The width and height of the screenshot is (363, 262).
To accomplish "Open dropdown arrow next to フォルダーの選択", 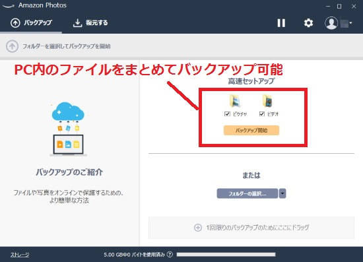I will click(x=282, y=193).
